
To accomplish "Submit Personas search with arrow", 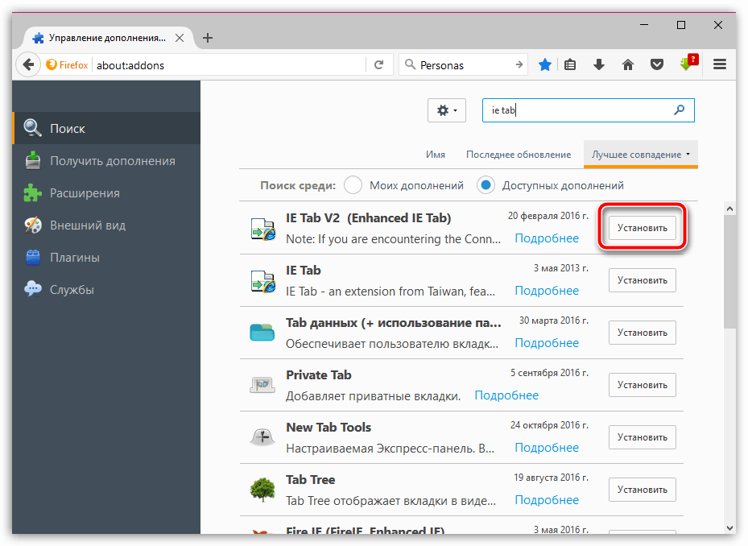I will coord(519,64).
